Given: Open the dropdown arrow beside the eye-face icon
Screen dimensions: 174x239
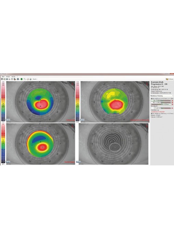Looking at the screenshot, I should coord(16,79).
